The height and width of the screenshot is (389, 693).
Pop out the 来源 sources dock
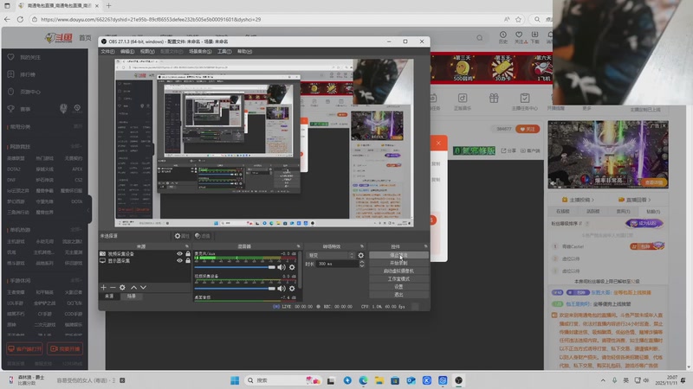pyautogui.click(x=187, y=246)
